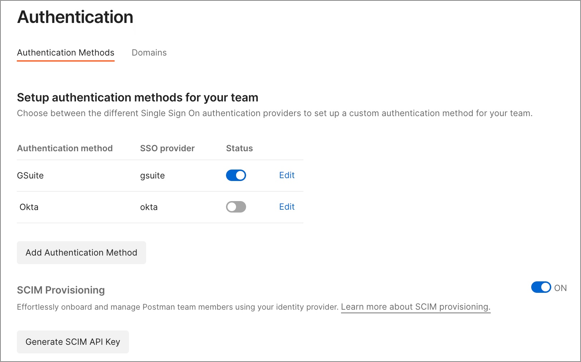Edit the Okta SSO configuration
The image size is (581, 362).
tap(286, 207)
